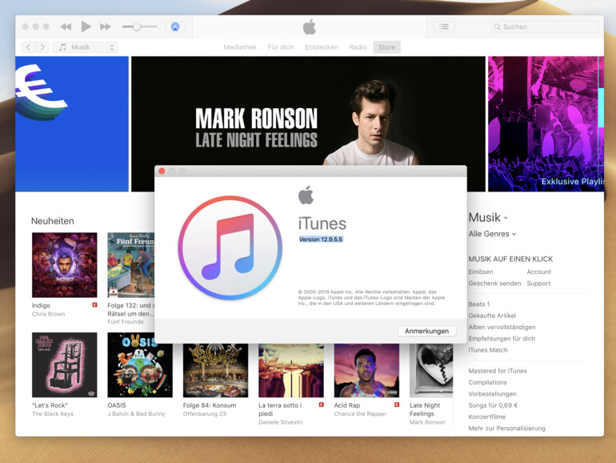Open the Acid Rap album cover
The height and width of the screenshot is (463, 616).
366,370
